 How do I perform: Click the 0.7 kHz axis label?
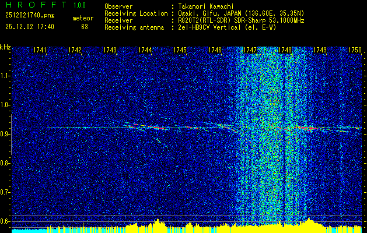point(5,192)
